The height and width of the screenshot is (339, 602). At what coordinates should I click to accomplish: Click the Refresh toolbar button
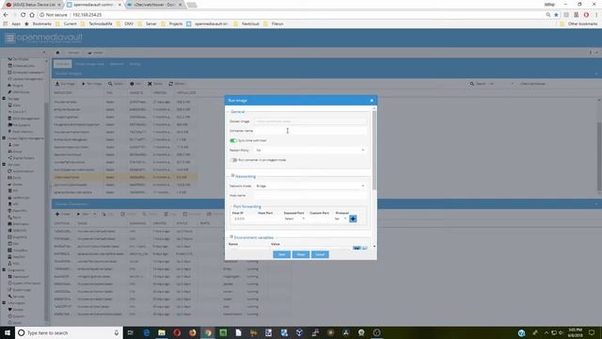[x=178, y=84]
